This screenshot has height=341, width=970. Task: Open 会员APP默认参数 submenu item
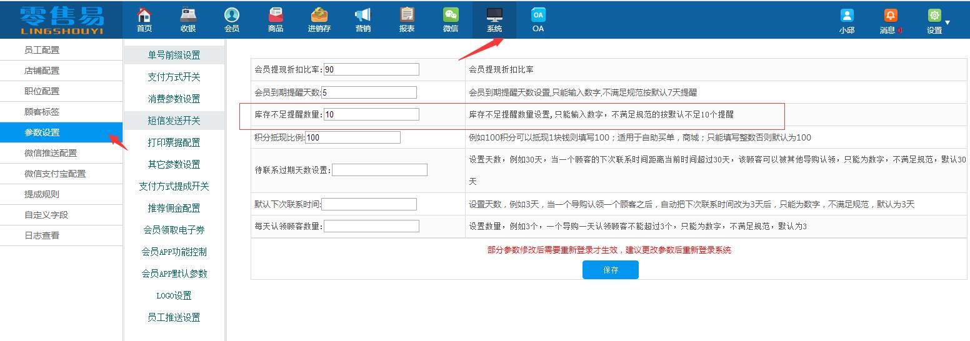click(x=174, y=274)
